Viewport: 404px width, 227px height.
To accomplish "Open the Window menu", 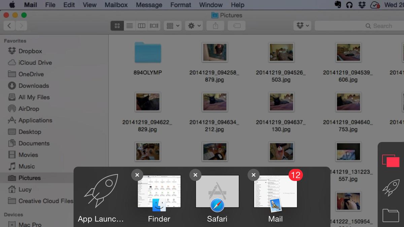I will pyautogui.click(x=211, y=5).
